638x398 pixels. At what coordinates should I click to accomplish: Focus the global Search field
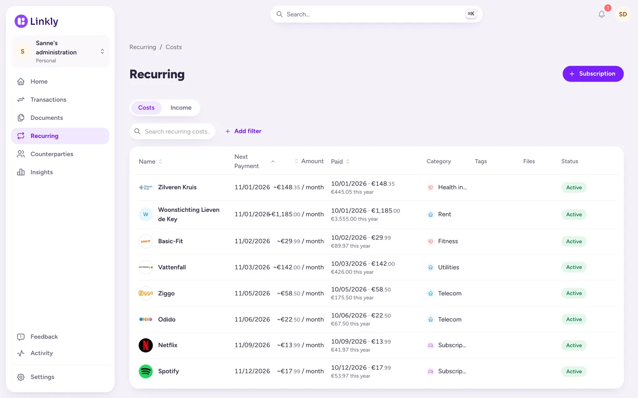[376, 14]
